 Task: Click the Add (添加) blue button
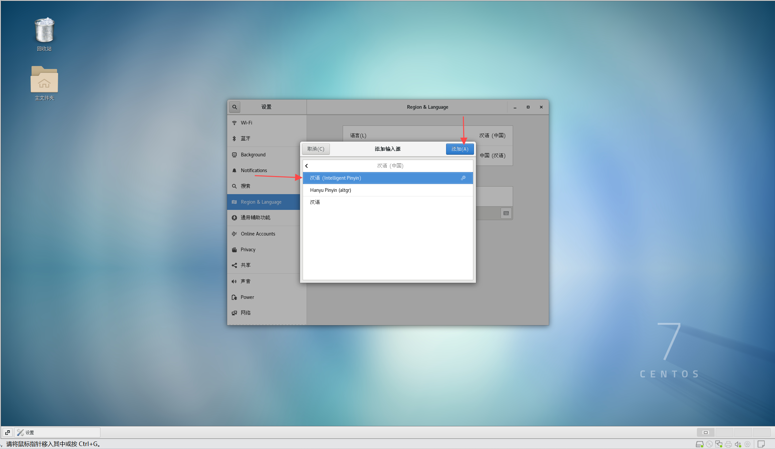460,149
